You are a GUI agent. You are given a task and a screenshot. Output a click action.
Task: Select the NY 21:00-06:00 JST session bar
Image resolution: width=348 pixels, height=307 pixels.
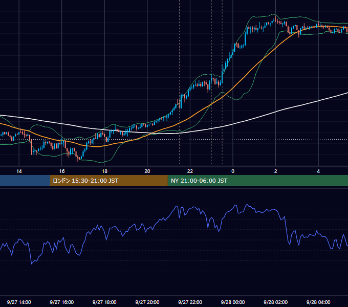pyautogui.click(x=257, y=181)
